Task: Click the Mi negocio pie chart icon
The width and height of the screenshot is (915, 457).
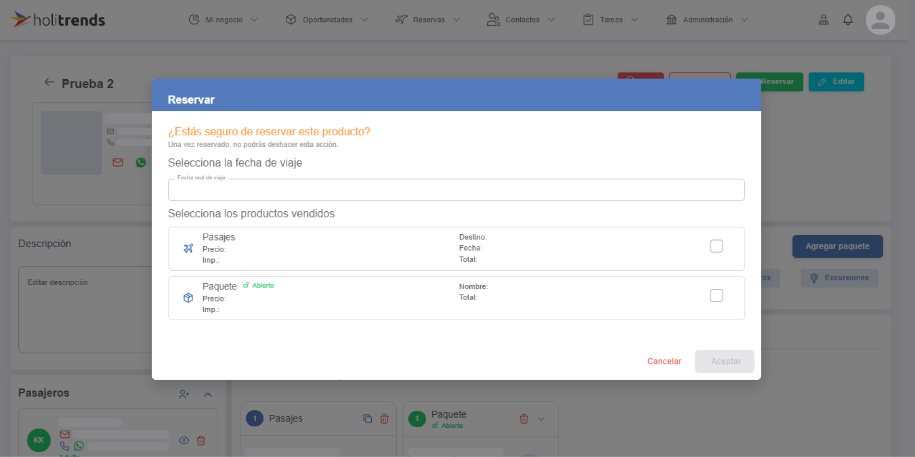Action: (194, 20)
